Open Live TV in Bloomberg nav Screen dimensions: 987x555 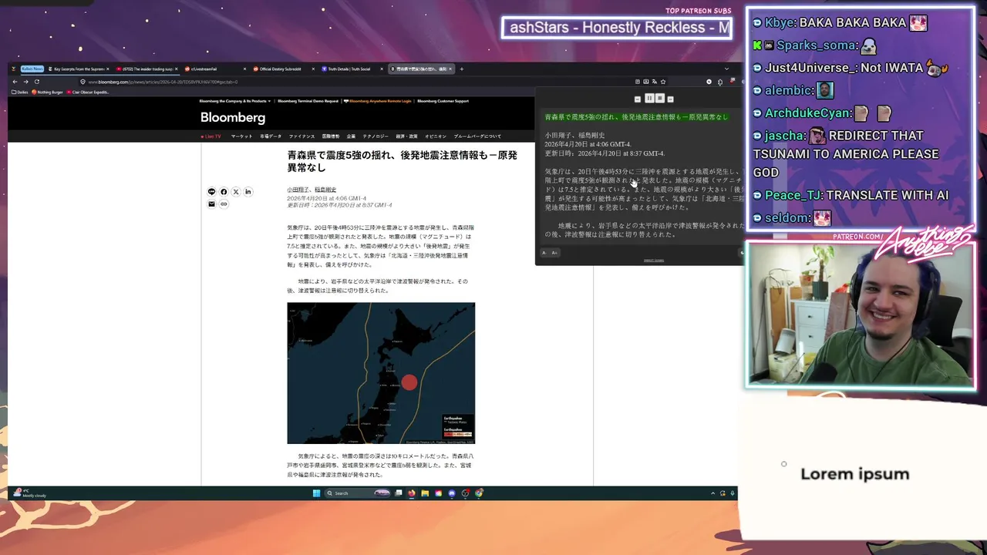pyautogui.click(x=211, y=136)
